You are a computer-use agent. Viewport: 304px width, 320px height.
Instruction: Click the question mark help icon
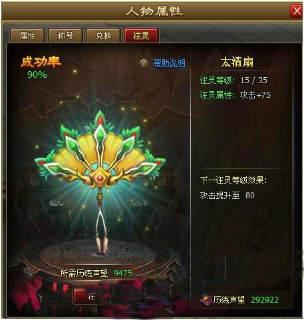[x=144, y=63]
